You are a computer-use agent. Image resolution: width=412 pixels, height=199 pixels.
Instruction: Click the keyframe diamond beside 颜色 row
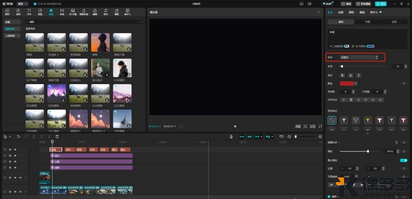tap(404, 84)
